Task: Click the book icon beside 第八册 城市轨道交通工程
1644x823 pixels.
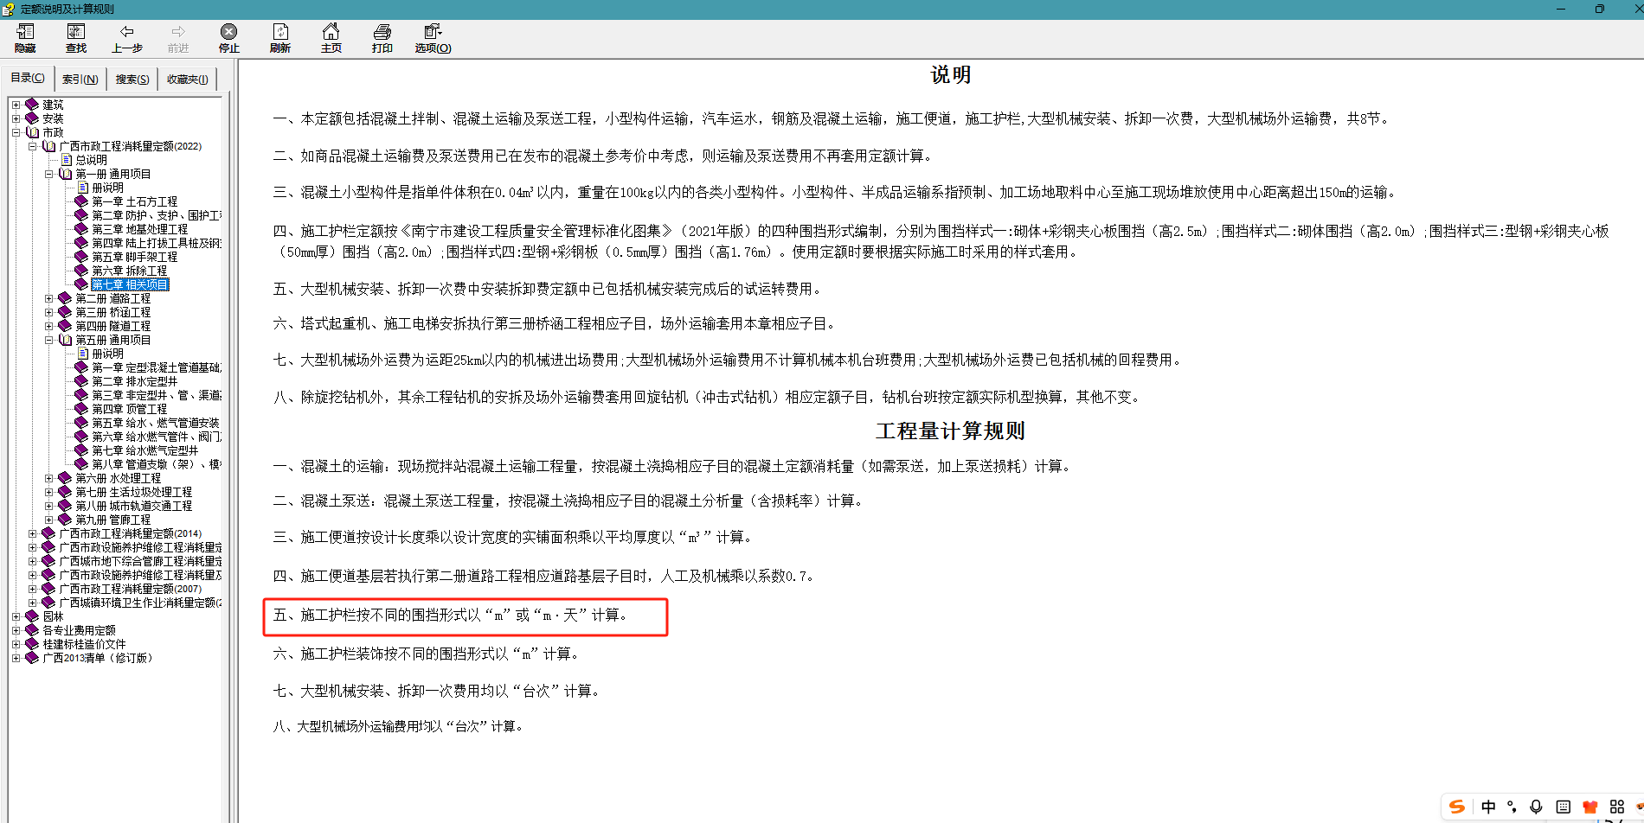Action: [x=65, y=506]
